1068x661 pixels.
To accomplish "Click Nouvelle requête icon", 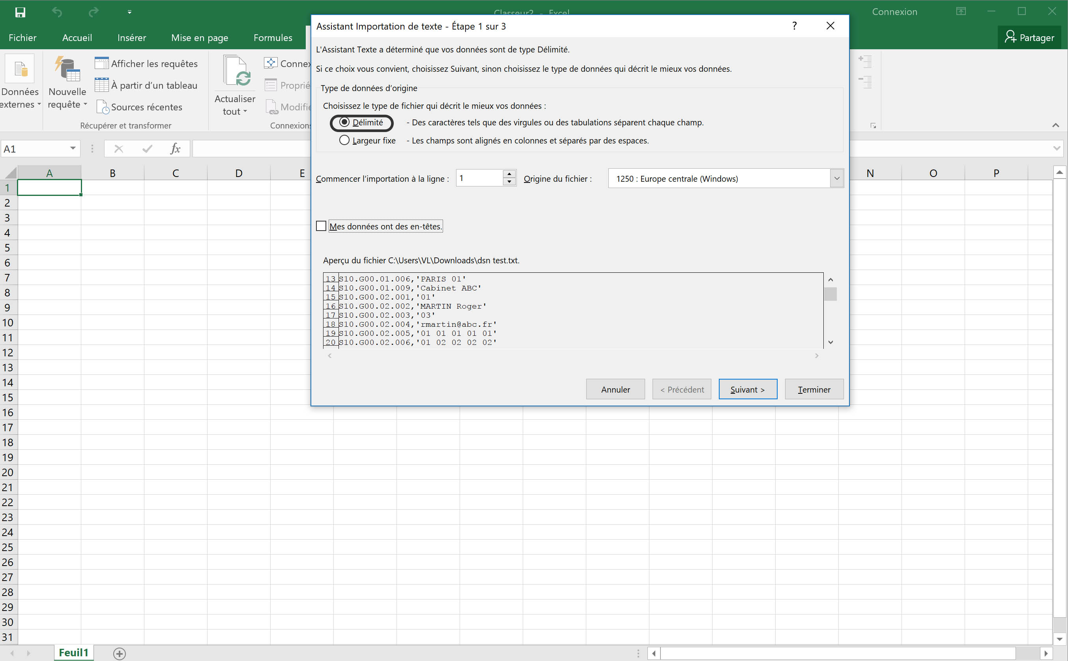I will pos(67,70).
